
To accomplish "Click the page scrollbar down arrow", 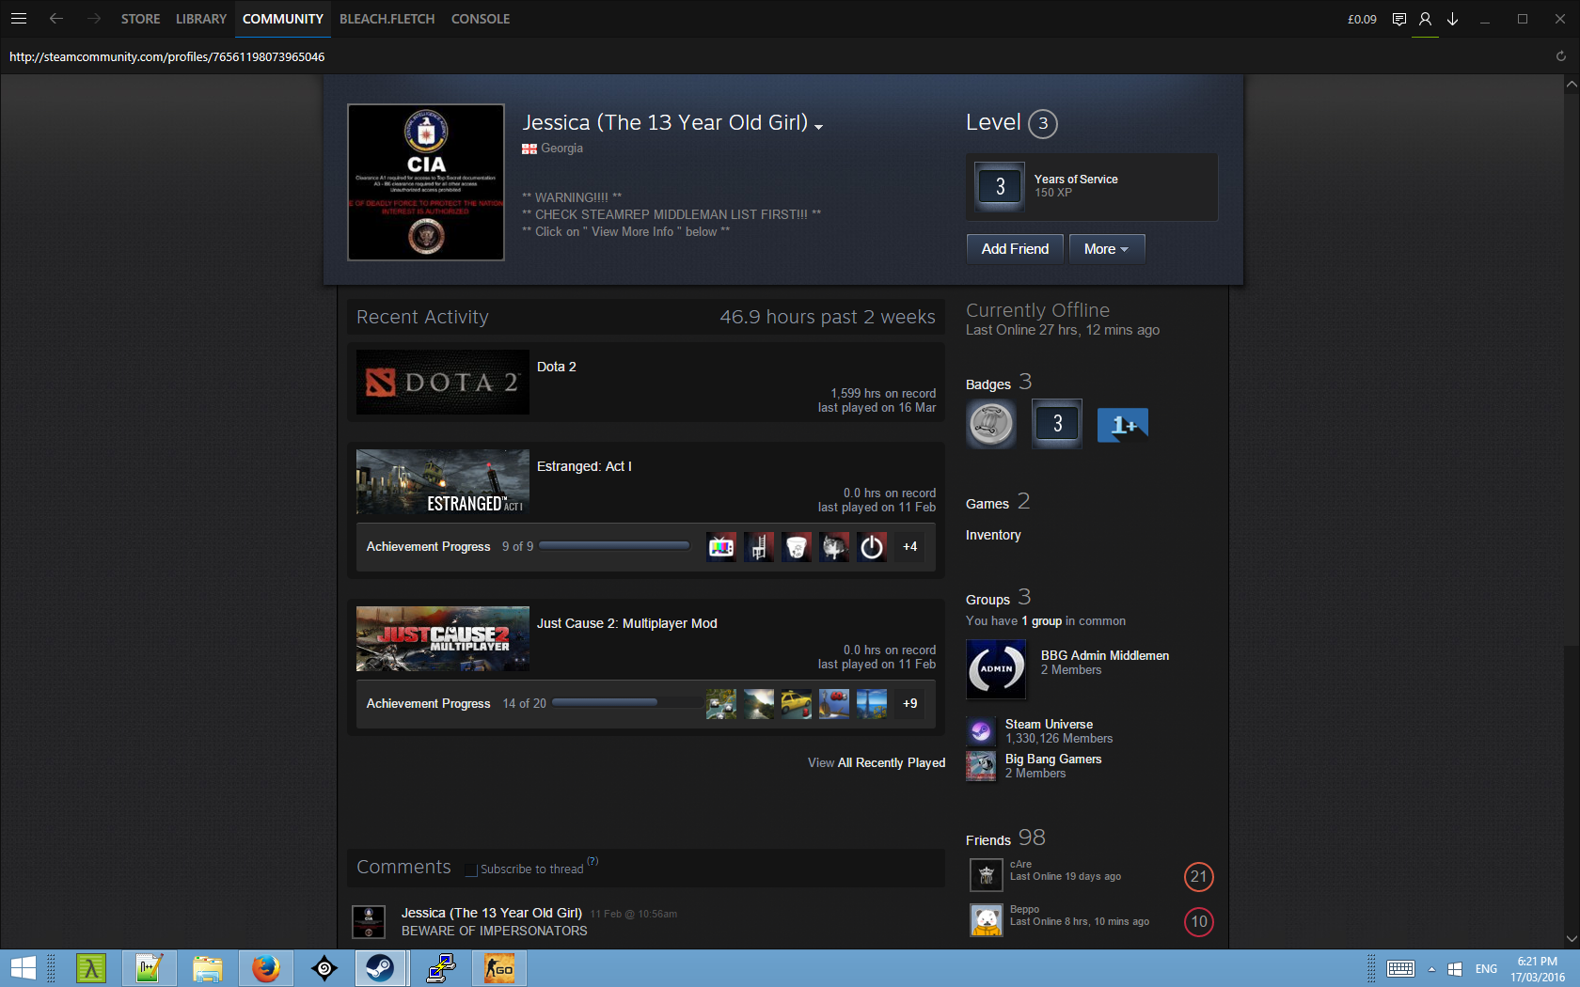I will [1572, 939].
